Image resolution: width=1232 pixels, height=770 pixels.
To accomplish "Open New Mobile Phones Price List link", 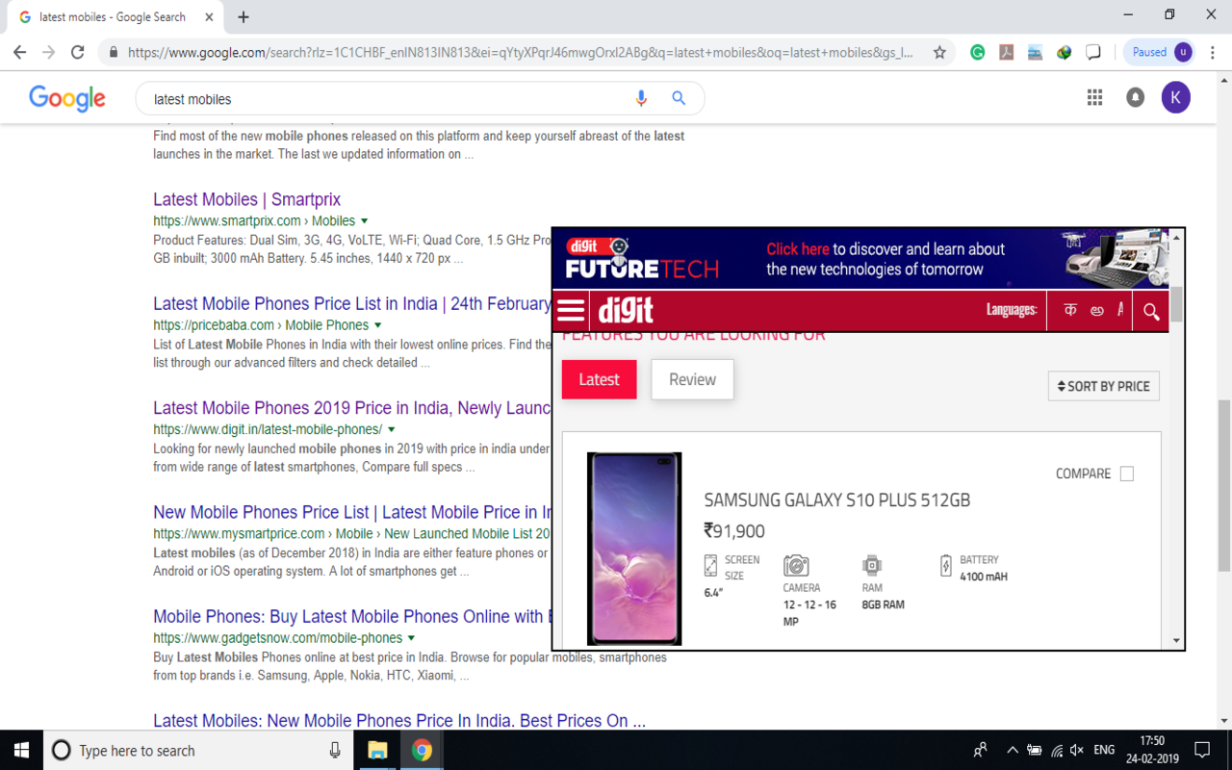I will coord(352,512).
